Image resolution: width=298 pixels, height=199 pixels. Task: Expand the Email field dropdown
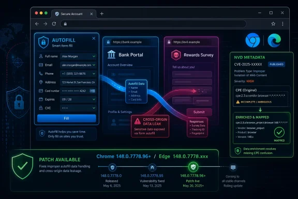(94, 65)
